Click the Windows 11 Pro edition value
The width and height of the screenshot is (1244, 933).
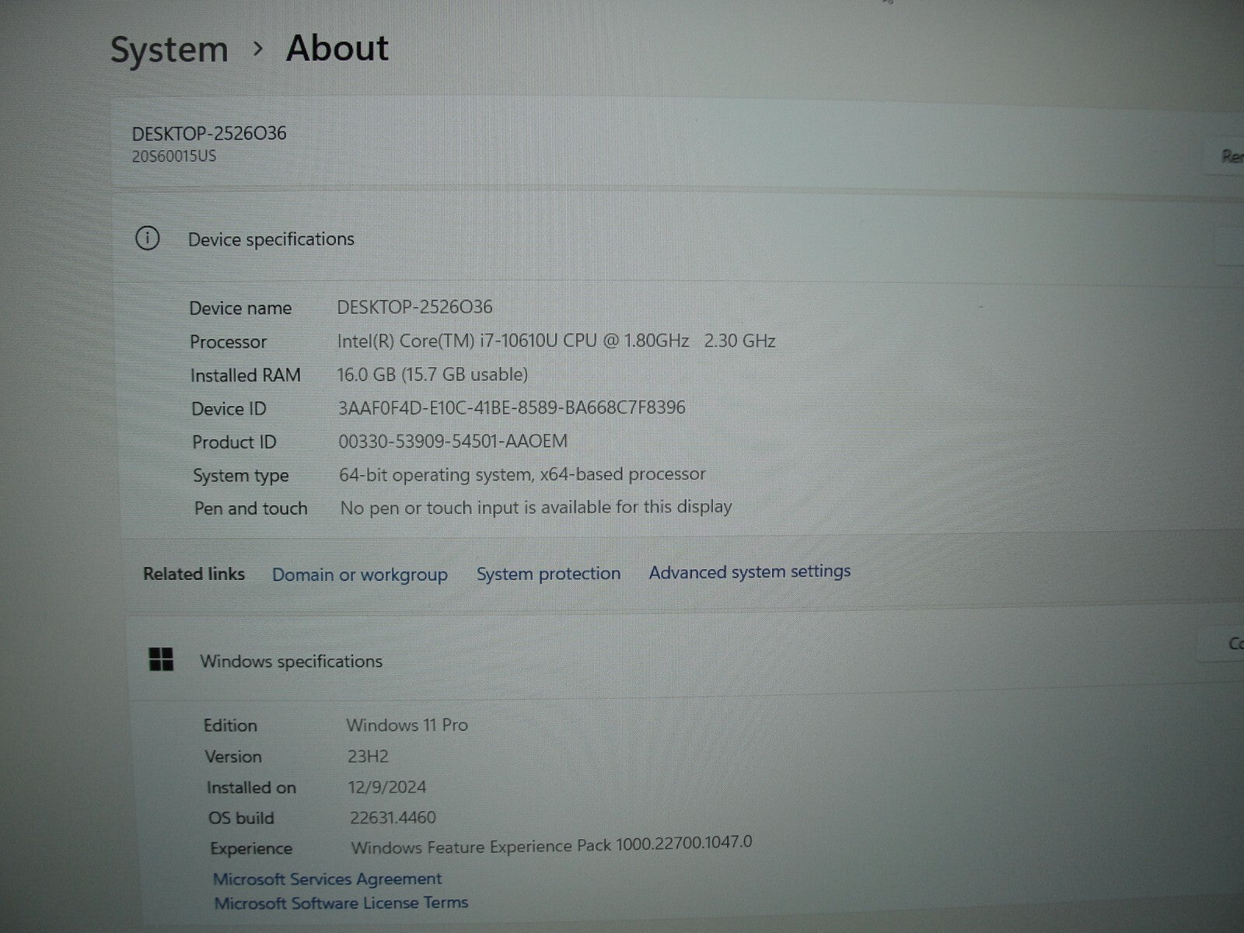click(x=406, y=725)
